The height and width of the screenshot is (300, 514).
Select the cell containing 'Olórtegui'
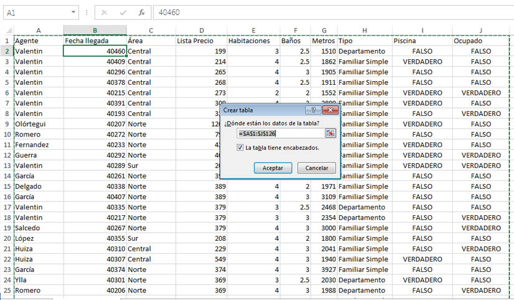38,124
